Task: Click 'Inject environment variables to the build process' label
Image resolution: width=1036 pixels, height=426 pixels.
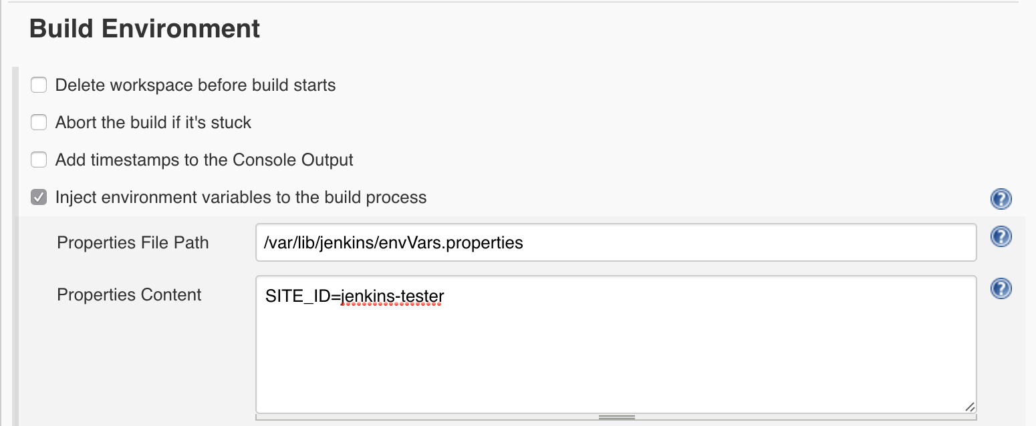Action: 241,198
